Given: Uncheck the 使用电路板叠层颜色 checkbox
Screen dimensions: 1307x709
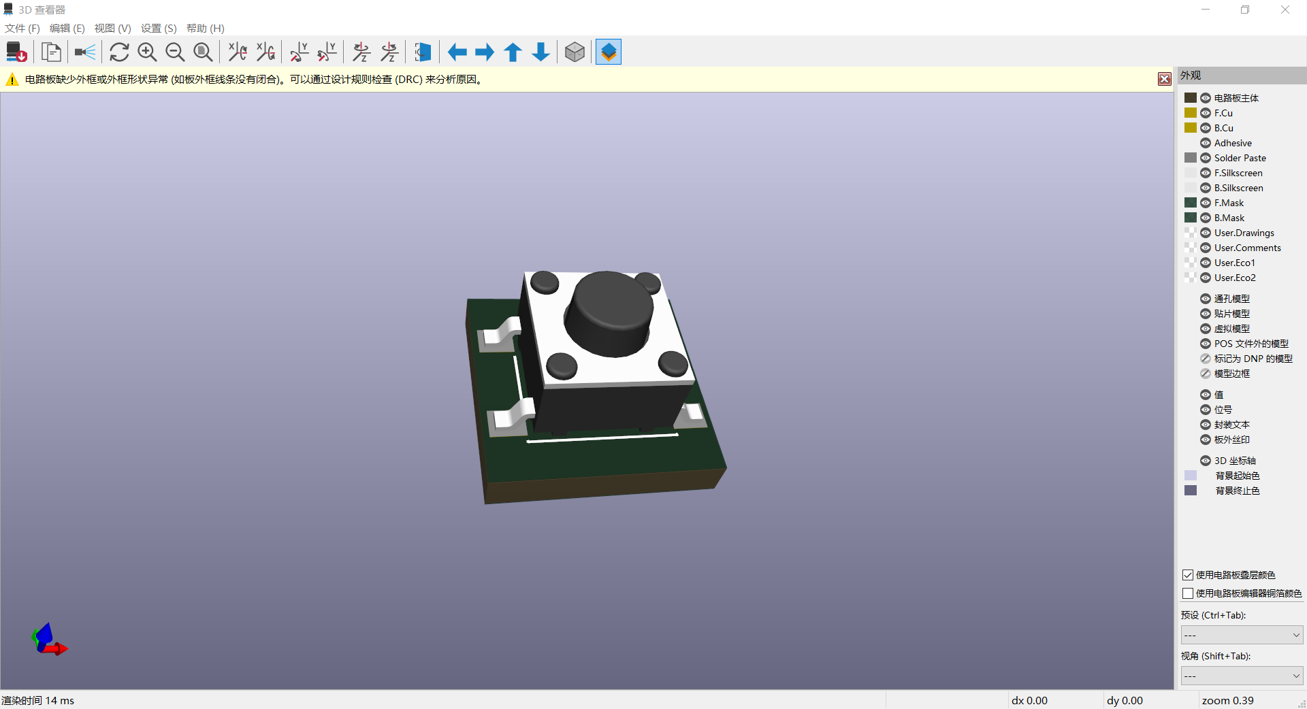Looking at the screenshot, I should click(x=1188, y=575).
